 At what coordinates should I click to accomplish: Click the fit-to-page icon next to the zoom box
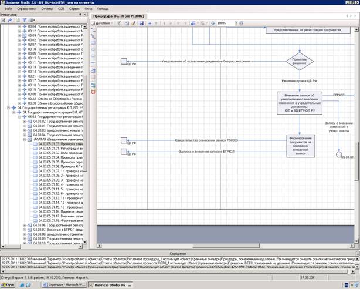pos(241,23)
